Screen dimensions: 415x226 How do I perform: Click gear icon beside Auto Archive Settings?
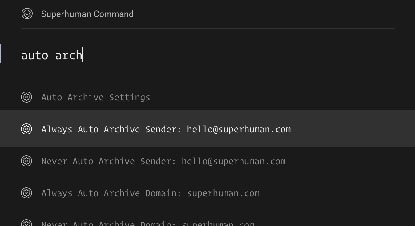coord(26,97)
